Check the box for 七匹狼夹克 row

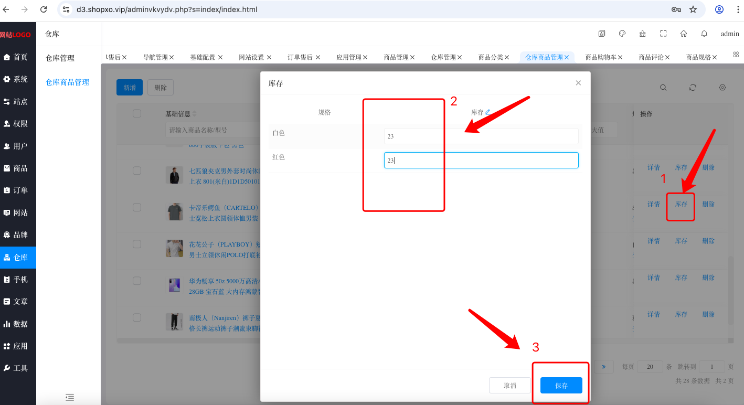137,170
